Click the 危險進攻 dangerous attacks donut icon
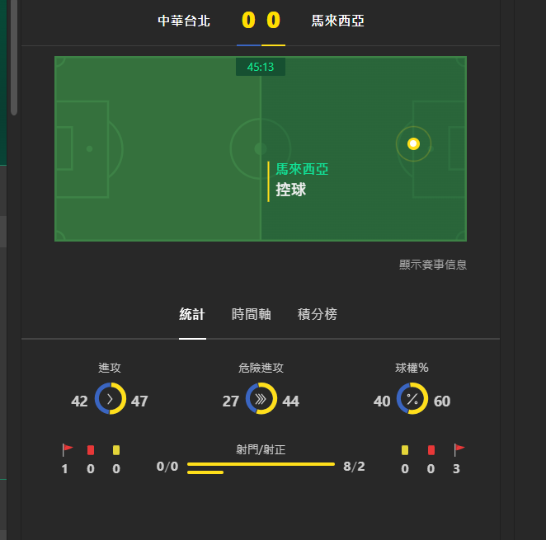This screenshot has height=540, width=546. click(261, 398)
